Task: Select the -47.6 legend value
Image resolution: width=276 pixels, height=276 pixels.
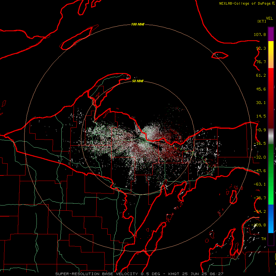Action: pos(260,171)
